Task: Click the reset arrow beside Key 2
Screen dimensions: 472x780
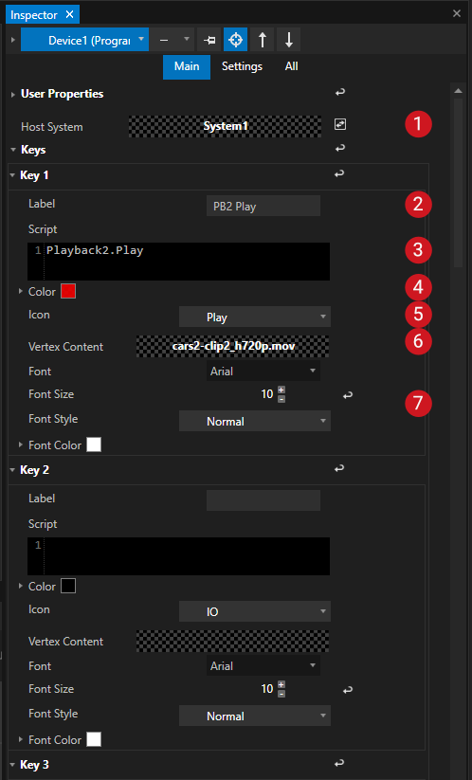Action: 339,468
